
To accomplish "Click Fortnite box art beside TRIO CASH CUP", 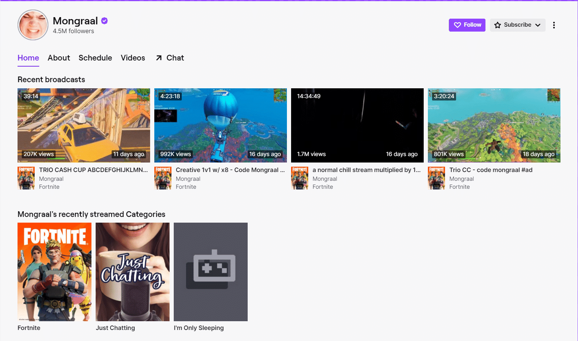I will 26,178.
